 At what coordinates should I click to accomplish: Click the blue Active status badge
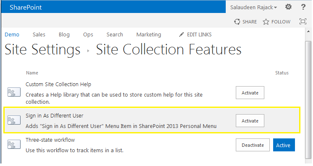pyautogui.click(x=284, y=145)
